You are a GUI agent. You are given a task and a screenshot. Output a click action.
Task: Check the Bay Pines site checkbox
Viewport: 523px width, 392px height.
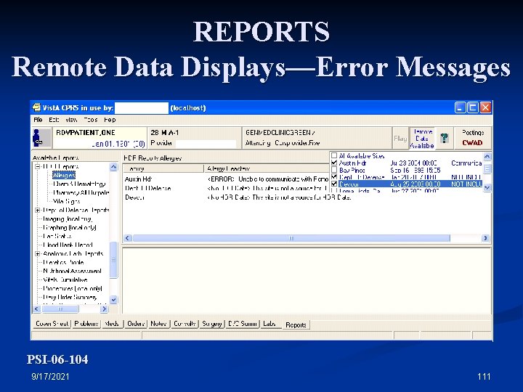(x=334, y=170)
